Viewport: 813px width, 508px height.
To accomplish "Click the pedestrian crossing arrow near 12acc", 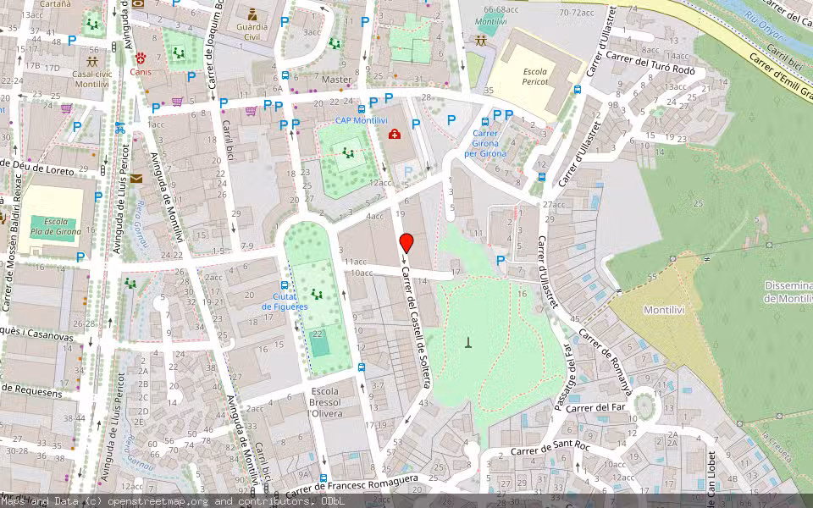I will point(384,168).
